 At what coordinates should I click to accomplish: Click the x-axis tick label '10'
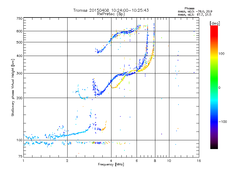(x=169, y=161)
